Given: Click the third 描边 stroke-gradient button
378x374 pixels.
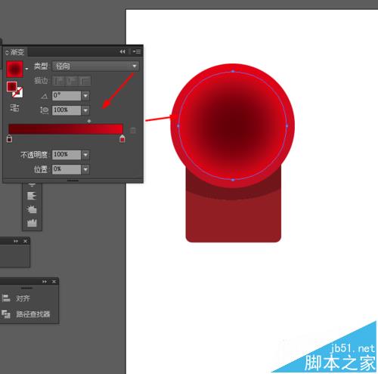Looking at the screenshot, I should point(85,81).
